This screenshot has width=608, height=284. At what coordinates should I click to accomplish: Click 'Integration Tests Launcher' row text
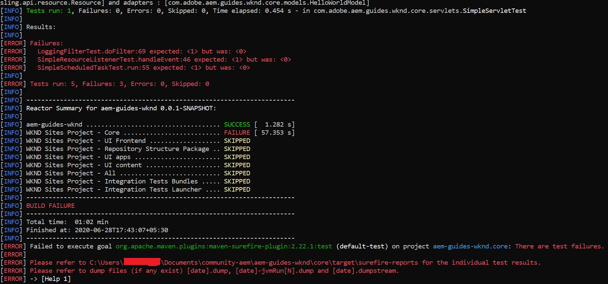click(153, 190)
